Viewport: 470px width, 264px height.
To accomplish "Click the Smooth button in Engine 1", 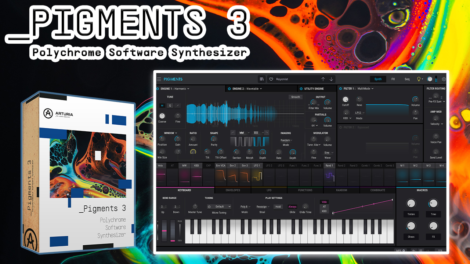I will [296, 97].
